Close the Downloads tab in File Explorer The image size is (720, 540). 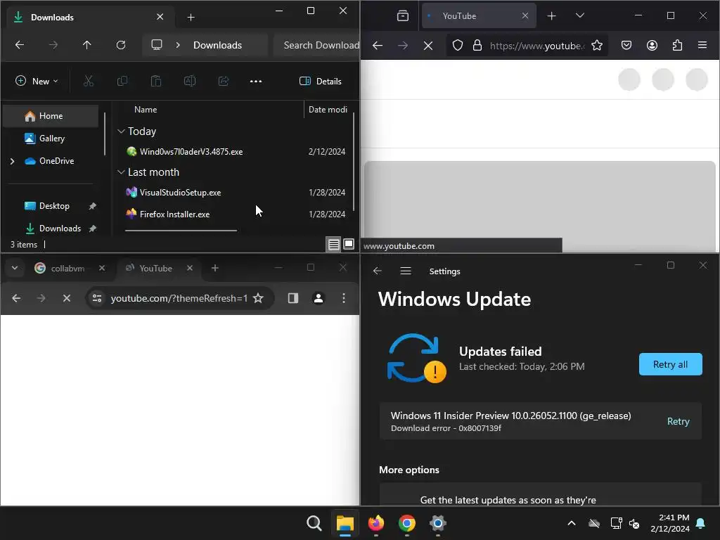tap(160, 17)
